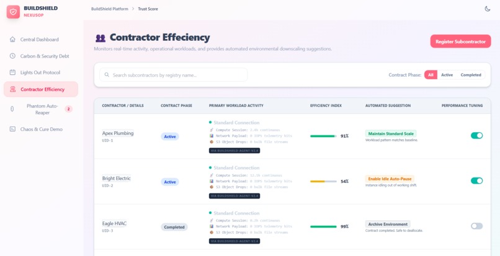The image size is (500, 256).
Task: Click Primary Workload Activity column header
Action: click(x=236, y=106)
